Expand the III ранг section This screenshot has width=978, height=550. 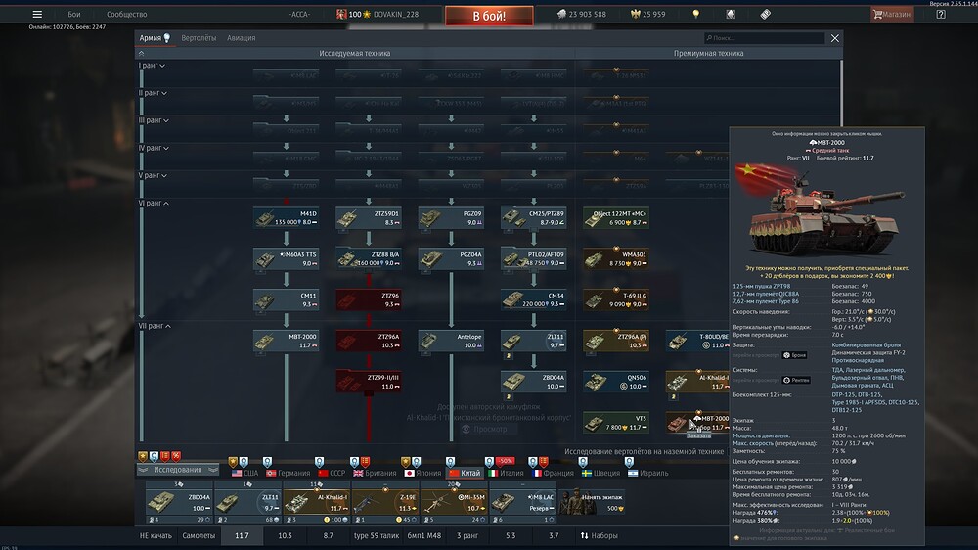coord(155,119)
